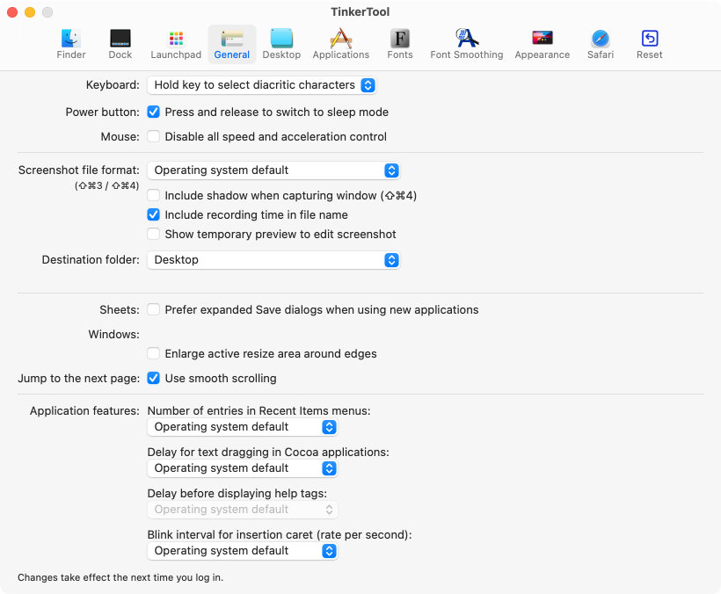
Task: Check Prefer expanded Save dialogs option
Action: pyautogui.click(x=154, y=309)
